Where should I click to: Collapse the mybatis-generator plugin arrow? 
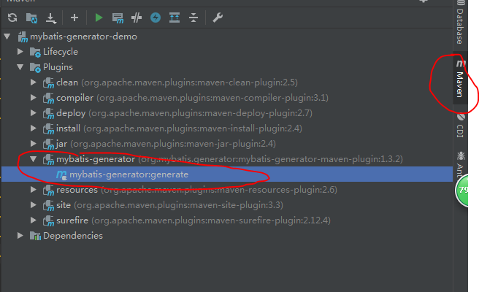click(x=34, y=159)
